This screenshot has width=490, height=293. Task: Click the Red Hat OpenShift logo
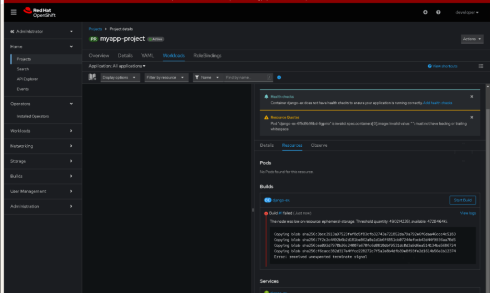[x=40, y=12]
